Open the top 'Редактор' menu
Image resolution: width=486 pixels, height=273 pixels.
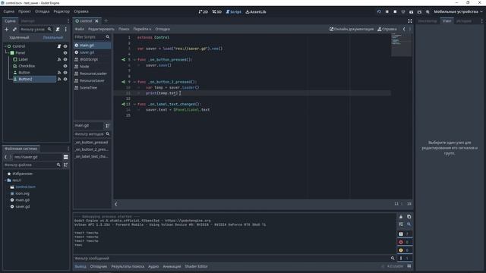coord(62,11)
